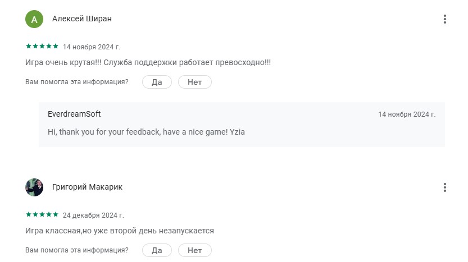Click the developer reply "Hi, thank you" text
Viewport: 468px width, 262px height.
146,132
